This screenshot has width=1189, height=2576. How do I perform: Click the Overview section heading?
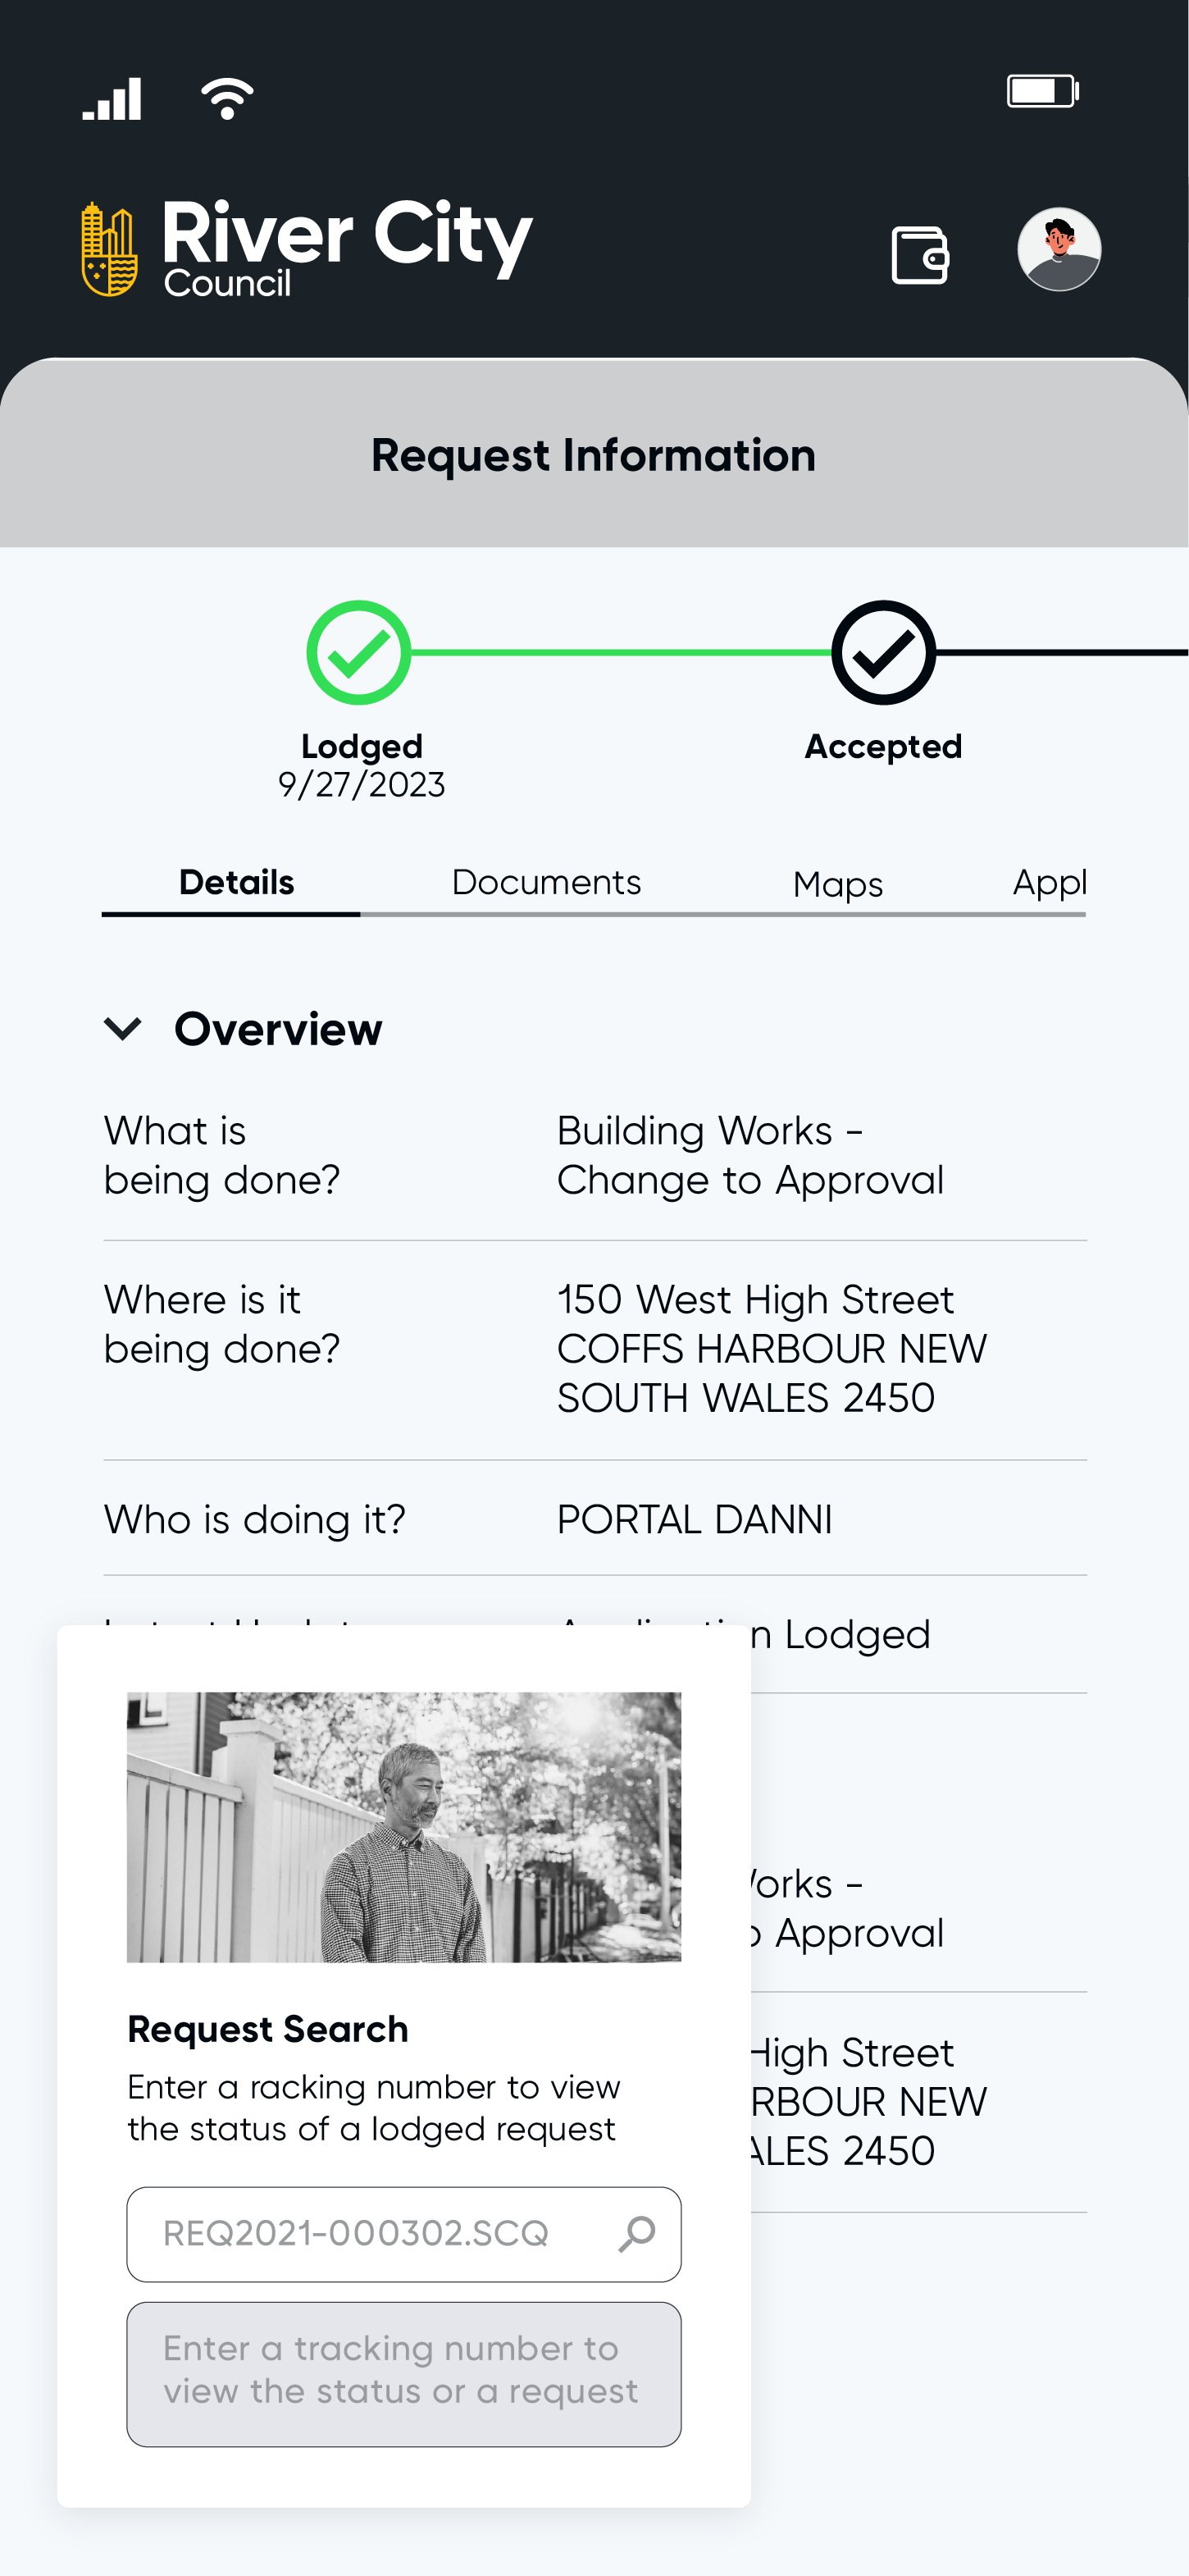pos(278,1029)
